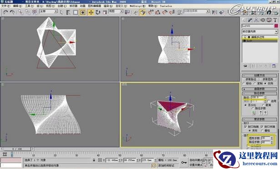This screenshot has height=169, width=280.
Task: Open Configure Modifier Sets icon
Action: coord(274,66)
